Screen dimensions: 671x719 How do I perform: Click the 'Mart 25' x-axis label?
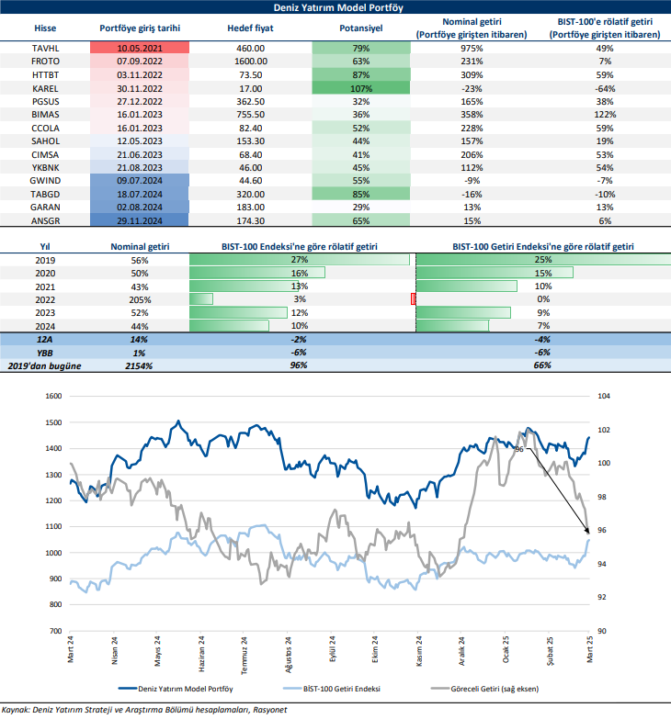pyautogui.click(x=589, y=646)
